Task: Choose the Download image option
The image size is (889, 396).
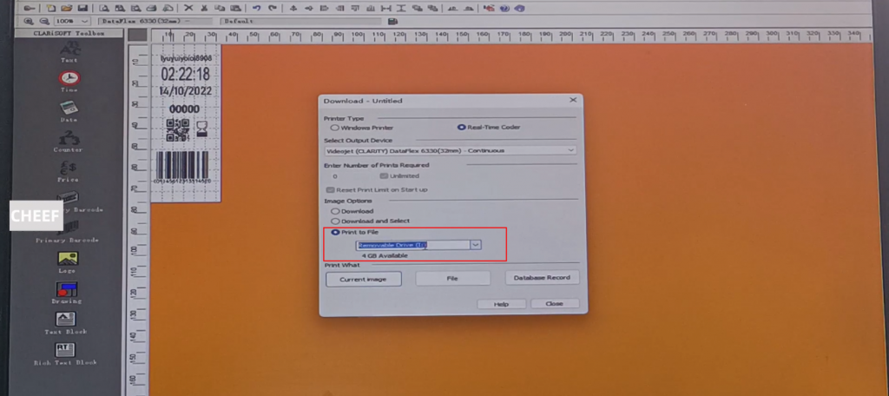Action: tap(335, 211)
